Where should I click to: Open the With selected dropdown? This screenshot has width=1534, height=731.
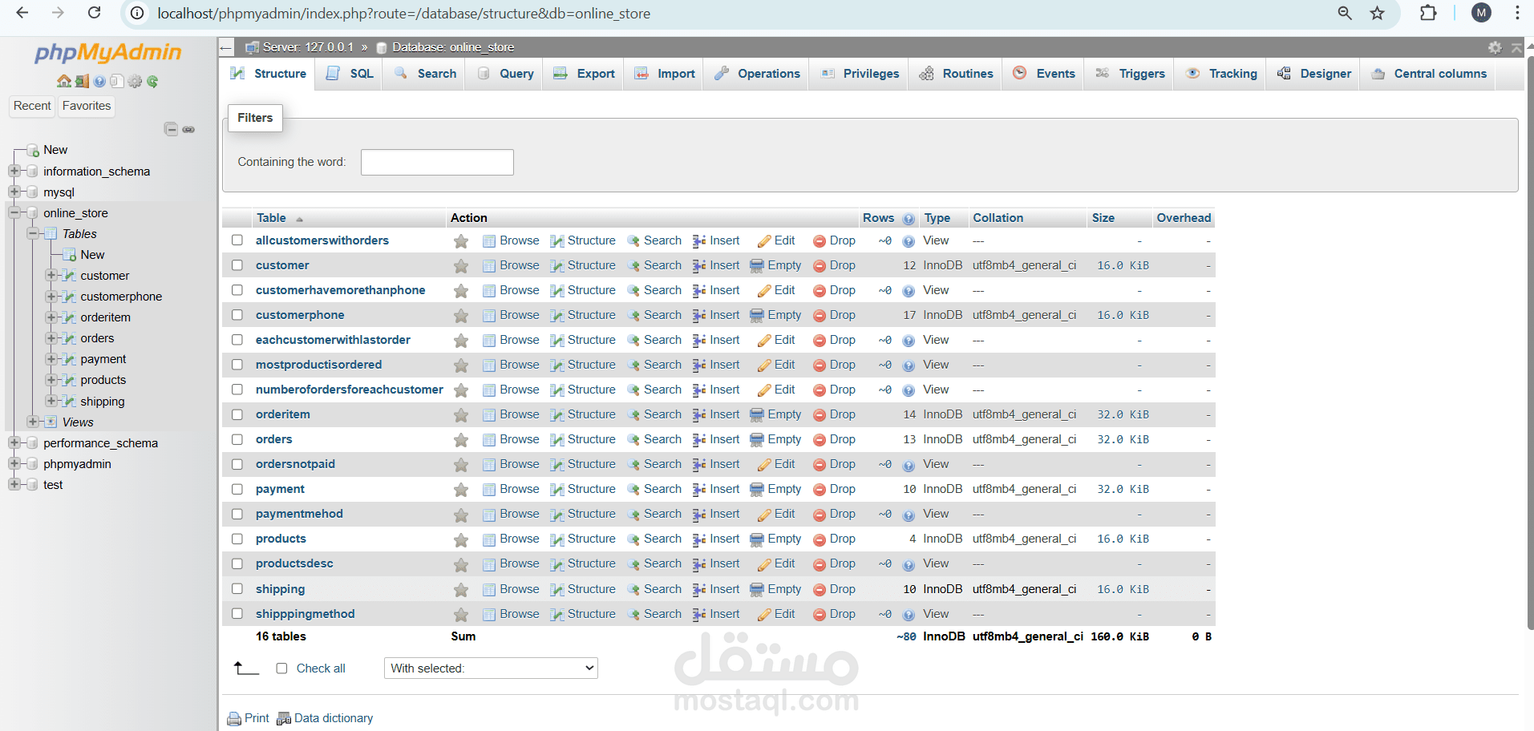(x=490, y=668)
